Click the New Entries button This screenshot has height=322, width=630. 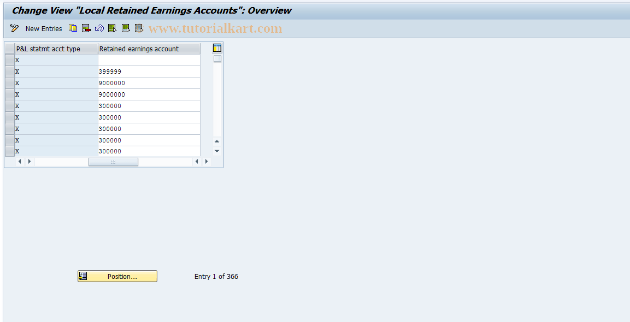[x=44, y=28]
